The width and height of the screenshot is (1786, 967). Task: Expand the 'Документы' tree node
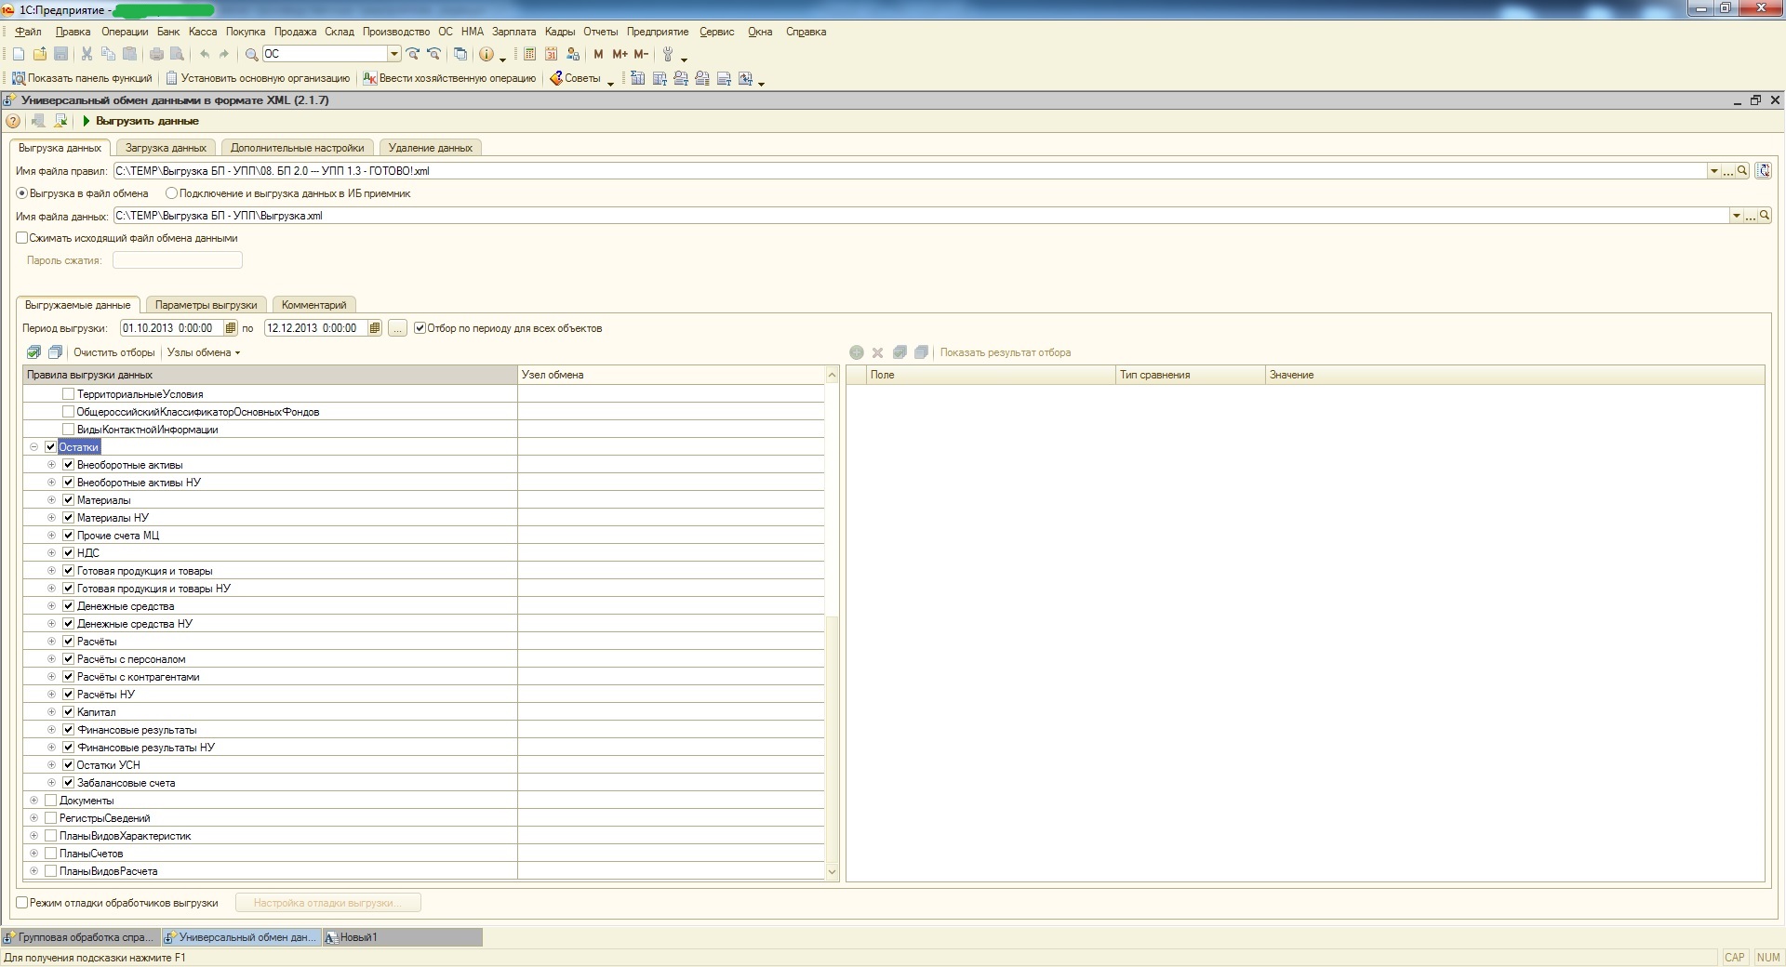click(33, 801)
